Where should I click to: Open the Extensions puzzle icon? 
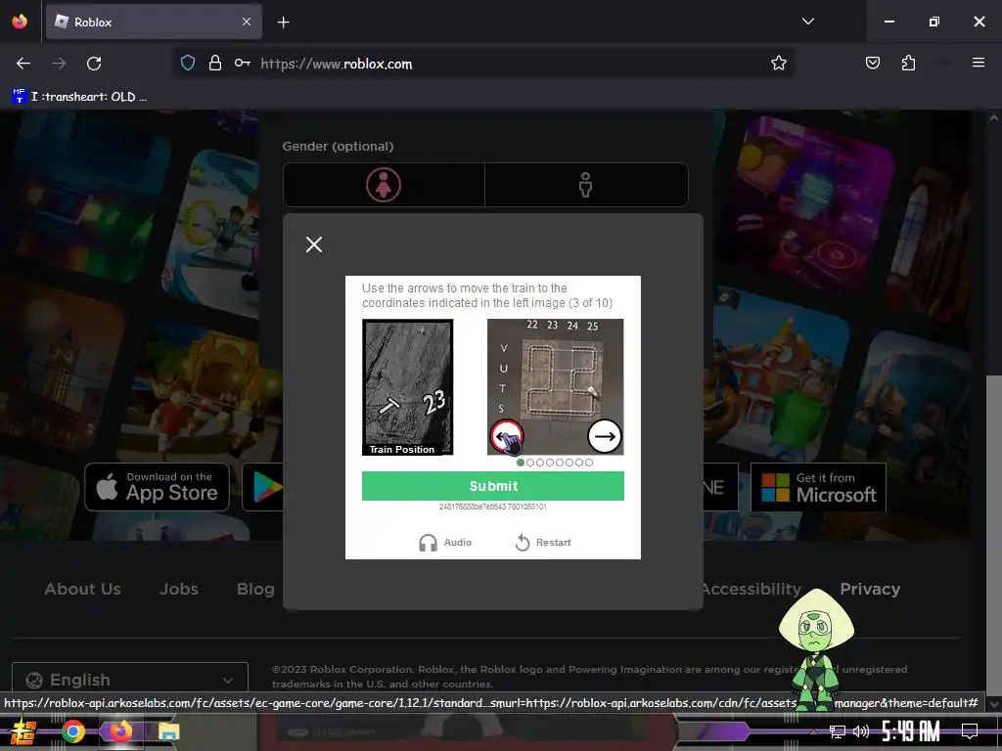[x=908, y=63]
